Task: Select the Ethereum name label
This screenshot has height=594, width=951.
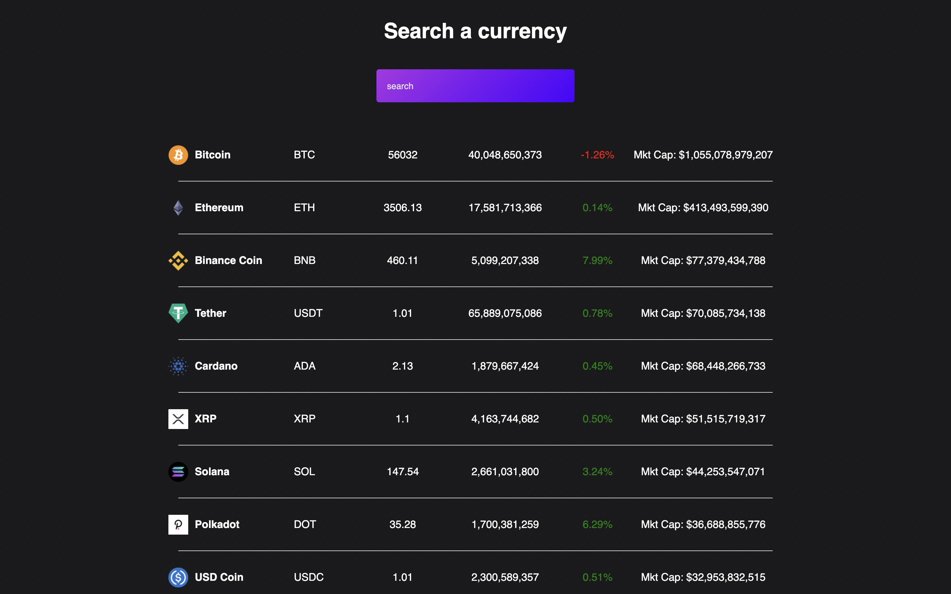Action: point(219,208)
